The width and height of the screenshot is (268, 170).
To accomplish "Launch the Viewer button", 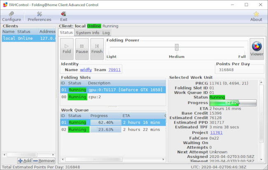I will tap(257, 49).
